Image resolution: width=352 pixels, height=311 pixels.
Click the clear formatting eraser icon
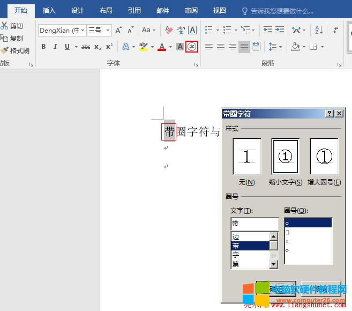[x=169, y=30]
